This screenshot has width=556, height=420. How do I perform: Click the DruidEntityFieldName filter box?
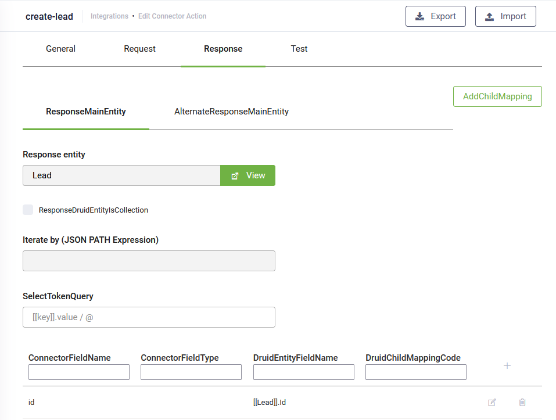tap(303, 372)
